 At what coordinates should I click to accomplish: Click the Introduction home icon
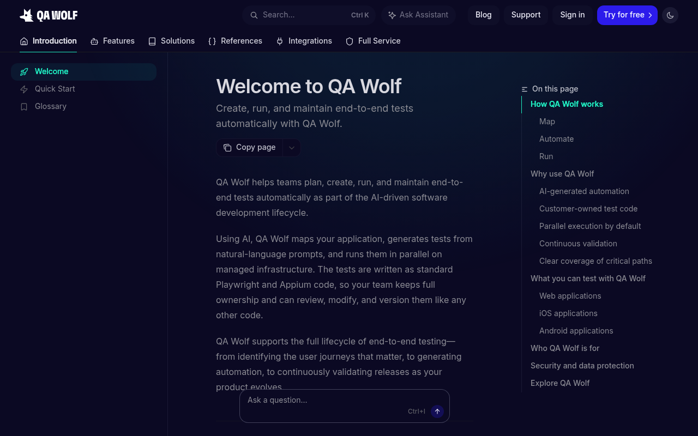click(x=24, y=41)
